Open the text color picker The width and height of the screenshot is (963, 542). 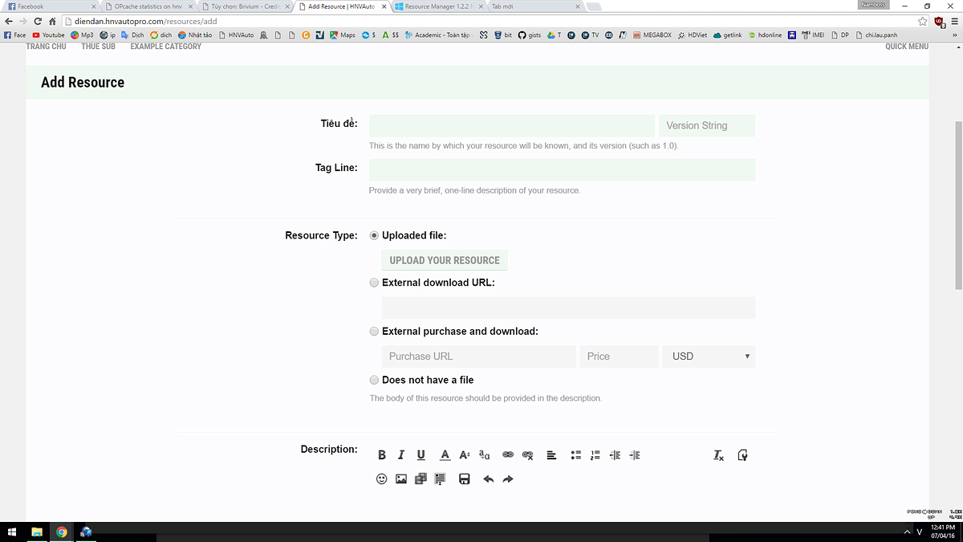click(445, 455)
